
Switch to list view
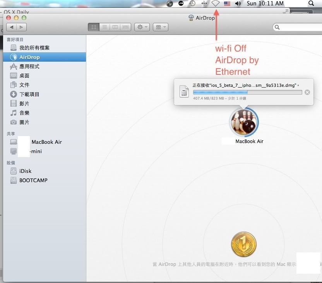point(104,27)
